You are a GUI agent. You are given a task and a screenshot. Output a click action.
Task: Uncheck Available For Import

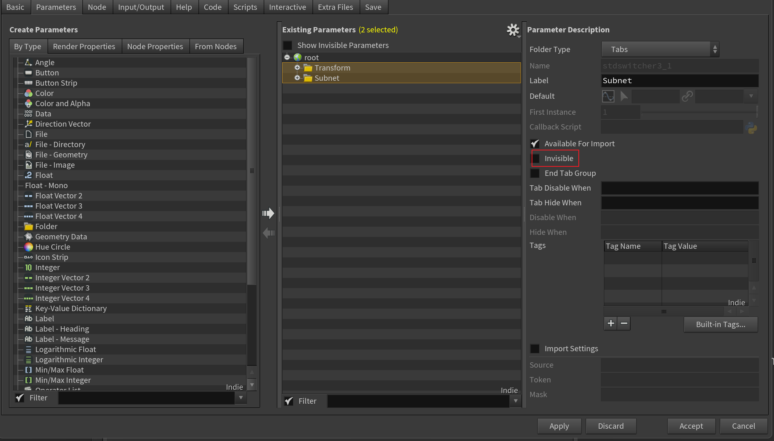click(x=535, y=143)
